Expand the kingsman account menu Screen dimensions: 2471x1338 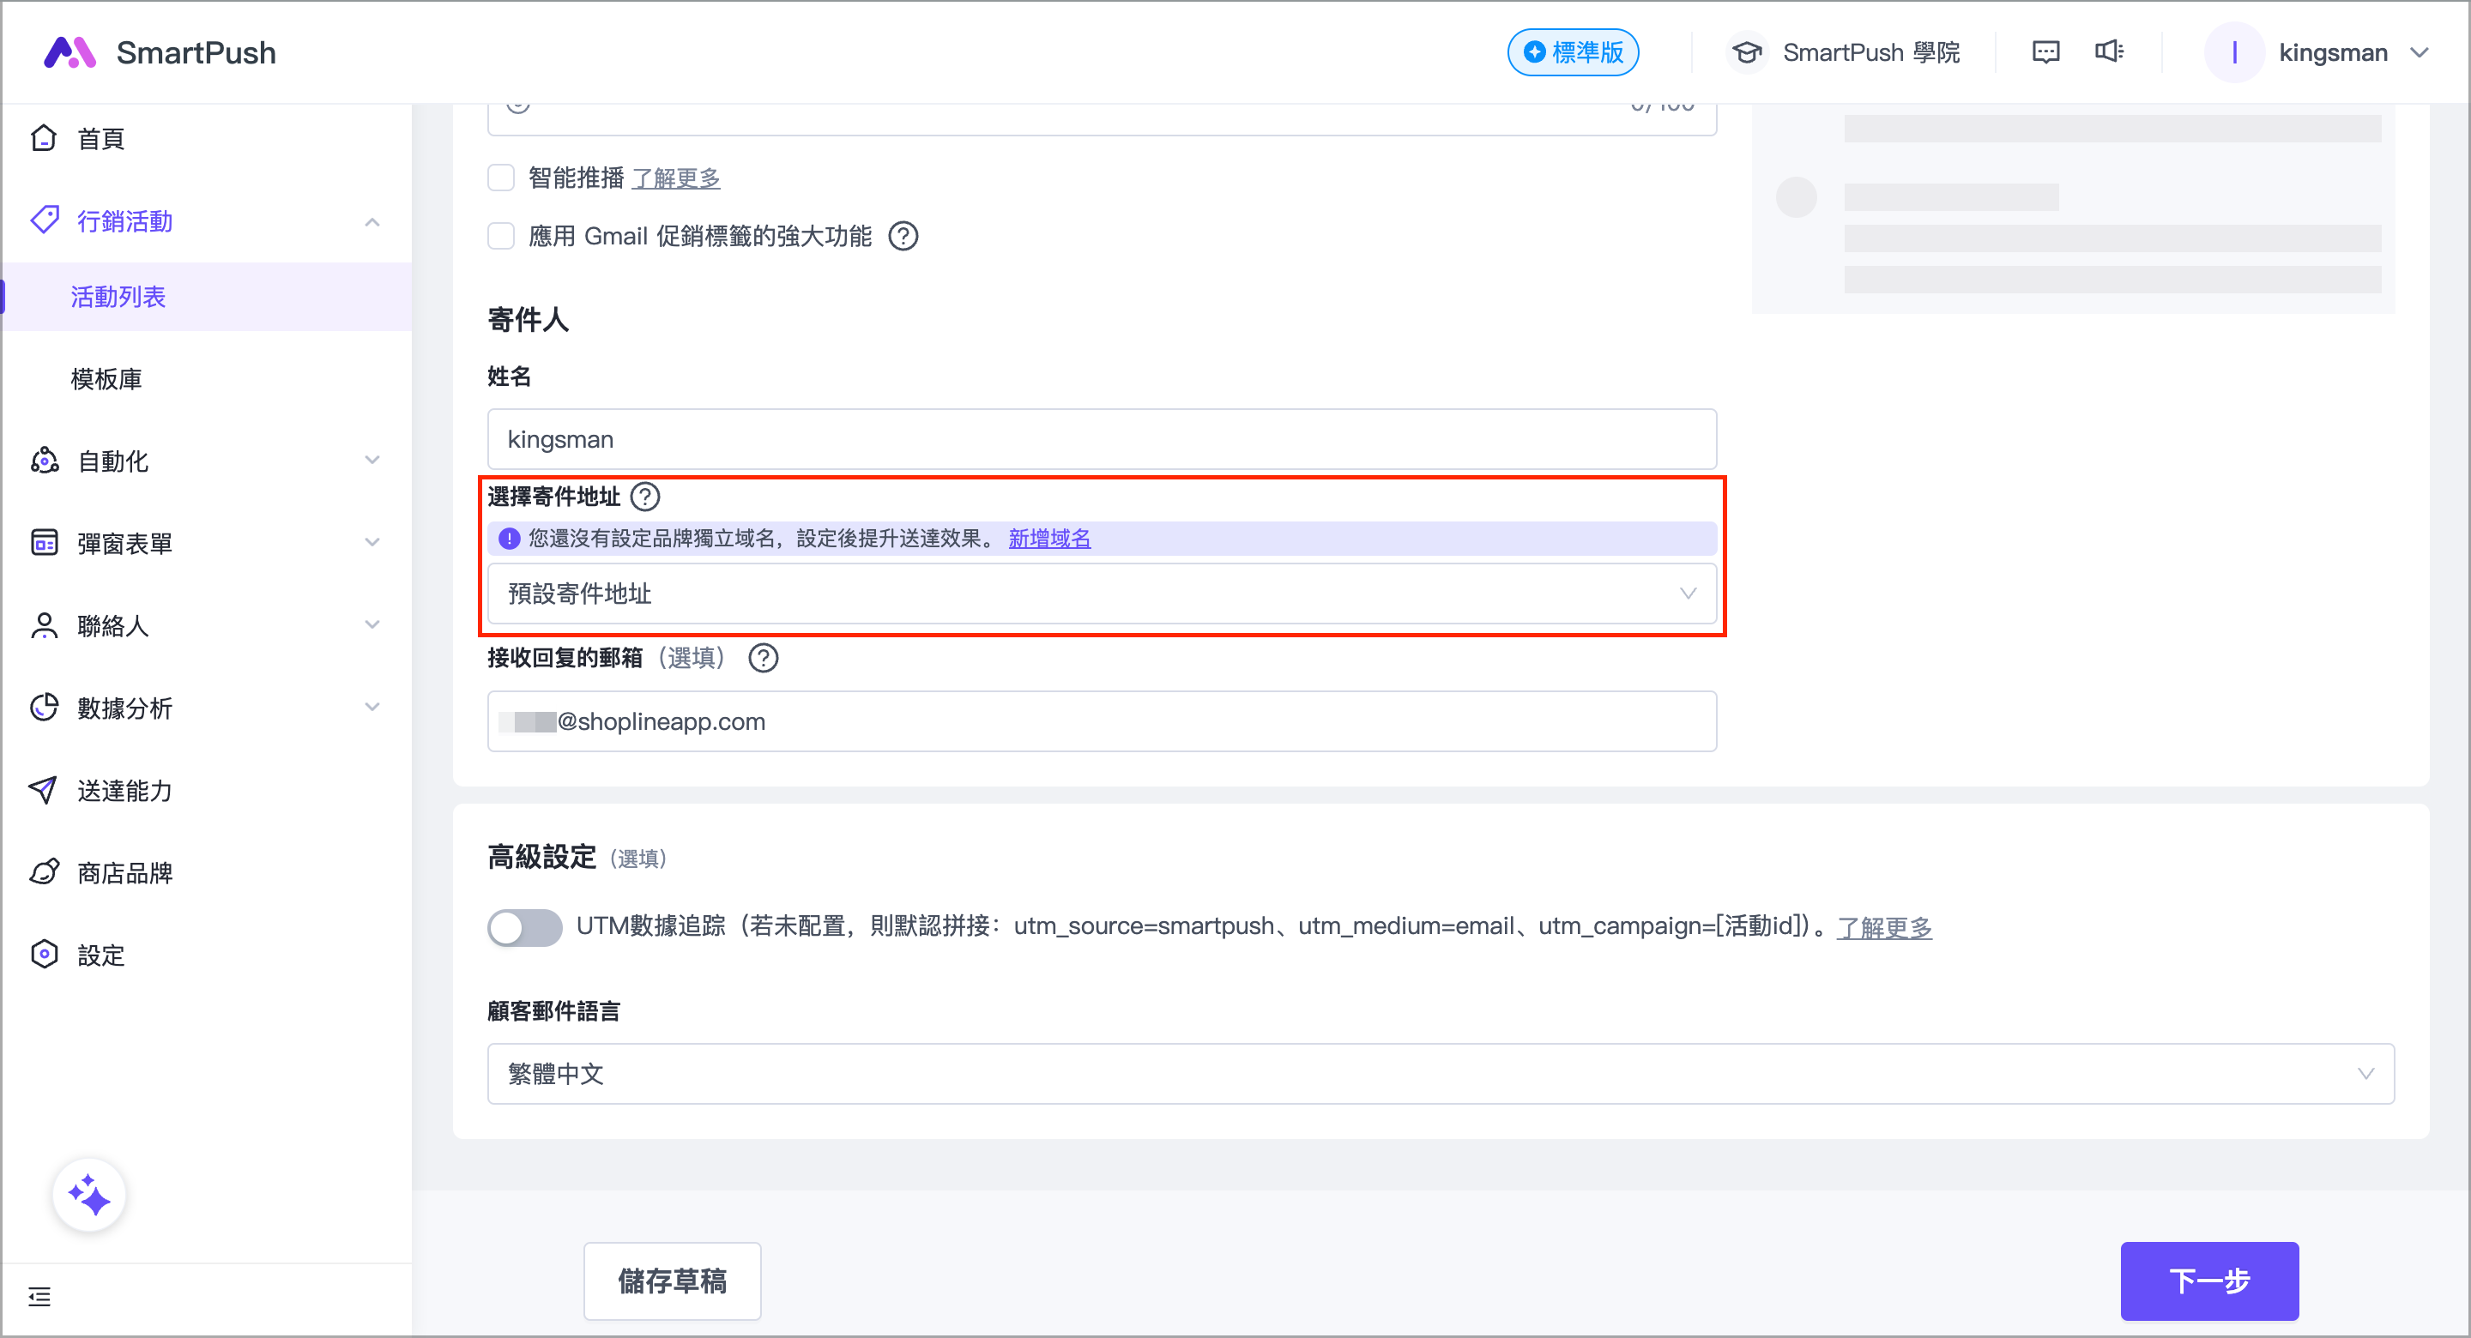pyautogui.click(x=2331, y=51)
